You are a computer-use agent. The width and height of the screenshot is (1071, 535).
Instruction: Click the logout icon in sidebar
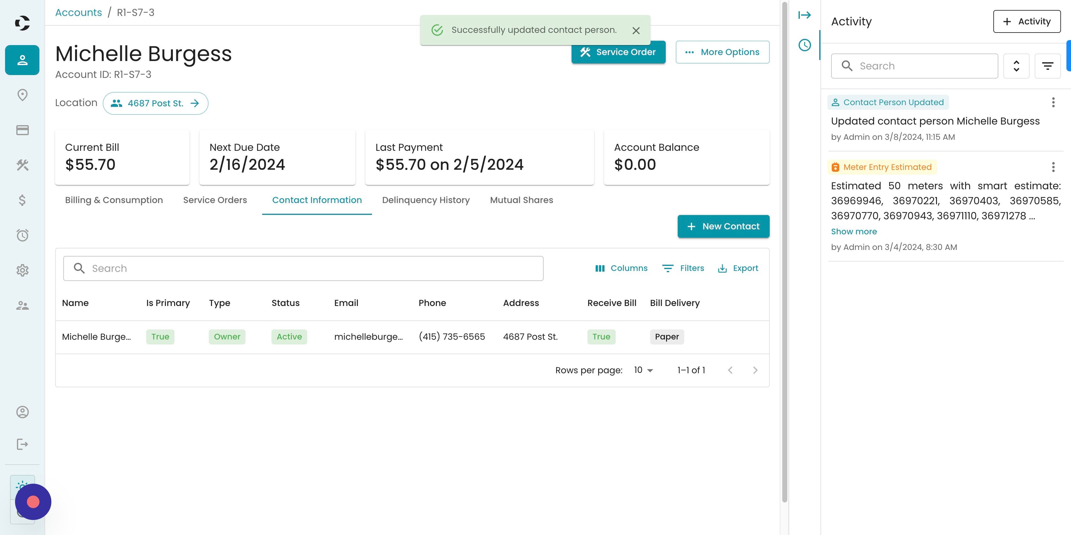coord(22,445)
